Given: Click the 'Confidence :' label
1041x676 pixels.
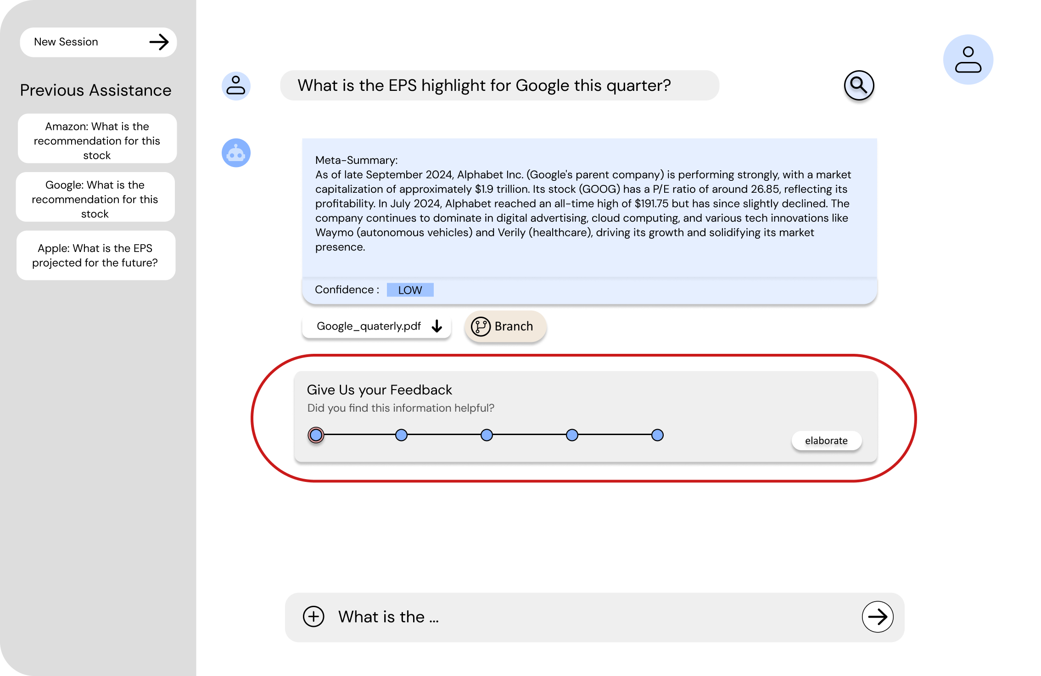Looking at the screenshot, I should coord(347,290).
